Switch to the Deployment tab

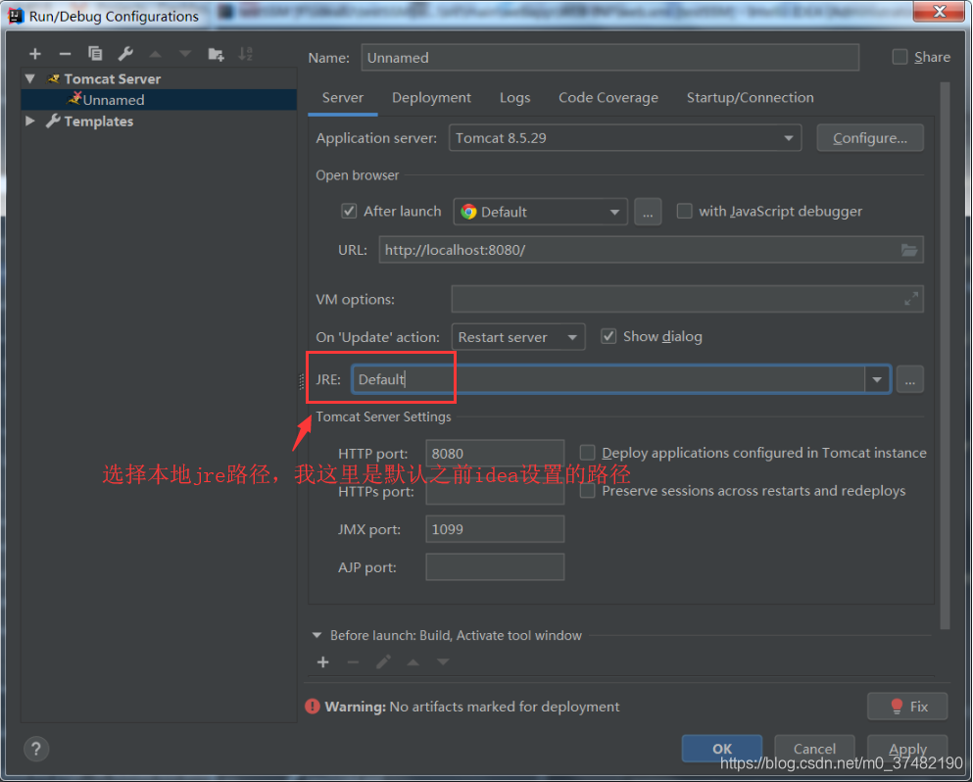[x=431, y=98]
